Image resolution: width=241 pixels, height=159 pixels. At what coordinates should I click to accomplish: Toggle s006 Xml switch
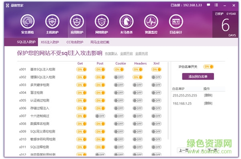(x=156, y=108)
